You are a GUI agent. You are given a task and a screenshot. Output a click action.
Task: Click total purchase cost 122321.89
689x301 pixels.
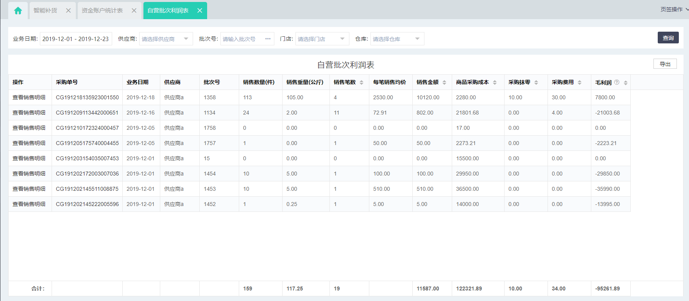(469, 288)
